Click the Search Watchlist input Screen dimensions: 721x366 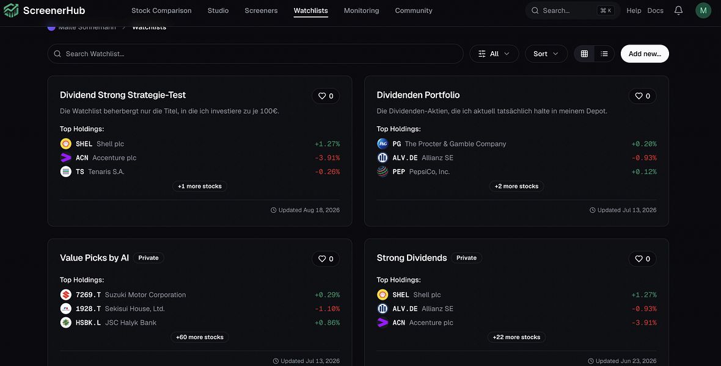[x=255, y=54]
